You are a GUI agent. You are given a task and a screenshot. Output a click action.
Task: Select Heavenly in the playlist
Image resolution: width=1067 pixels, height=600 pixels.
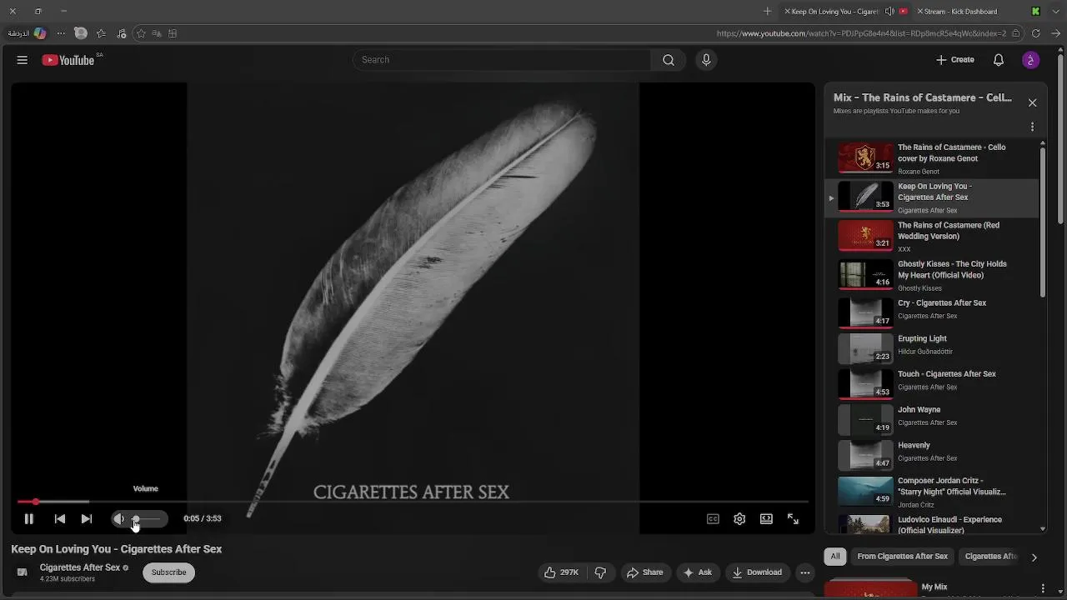click(x=933, y=455)
